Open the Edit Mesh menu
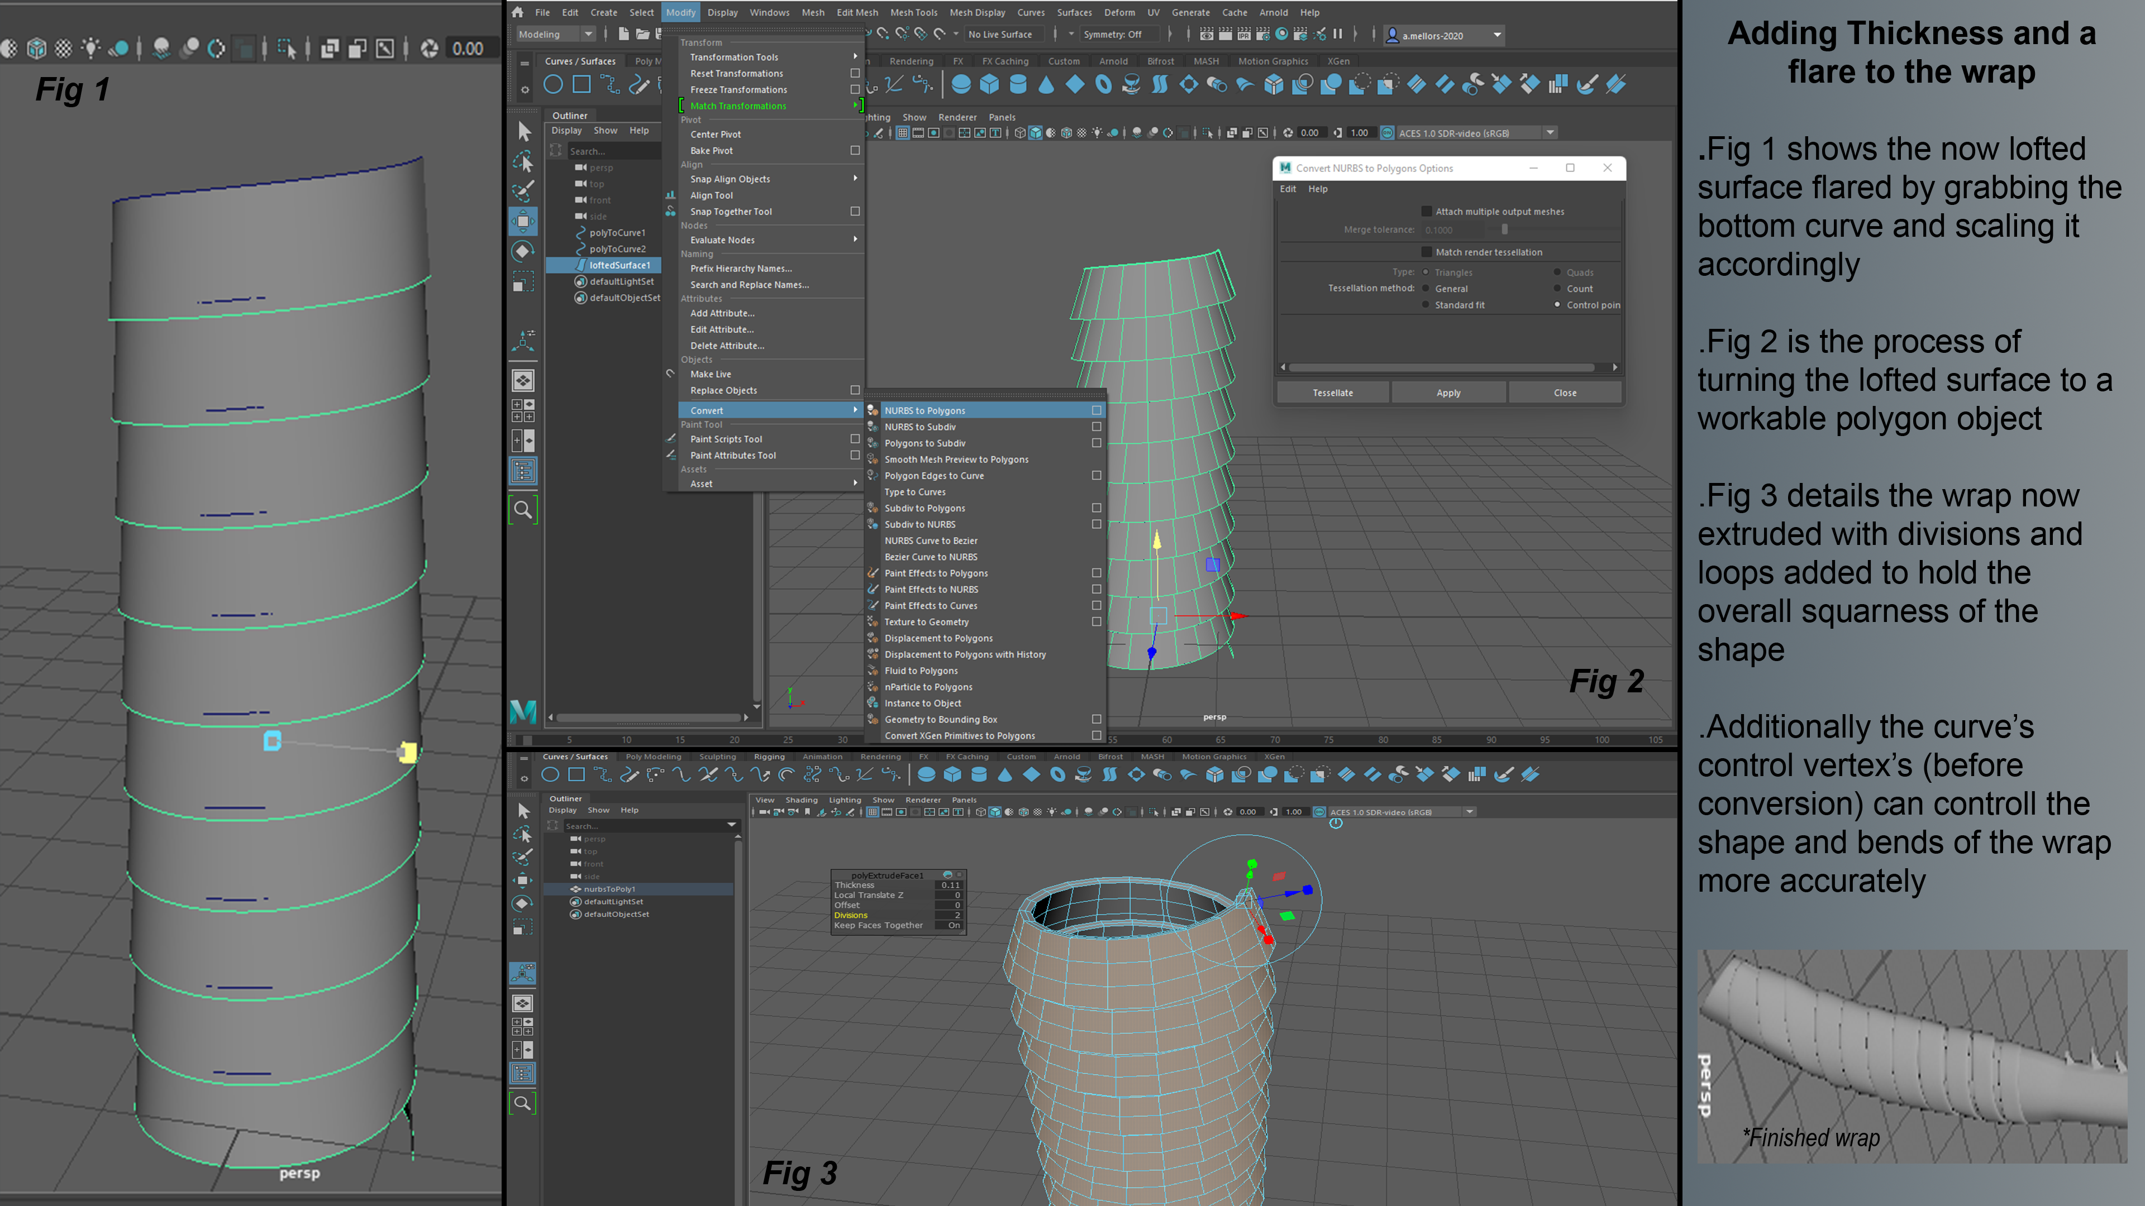 click(857, 12)
